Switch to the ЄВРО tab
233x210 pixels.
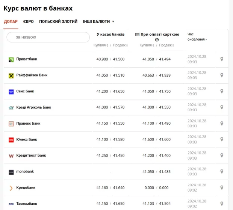(x=28, y=21)
